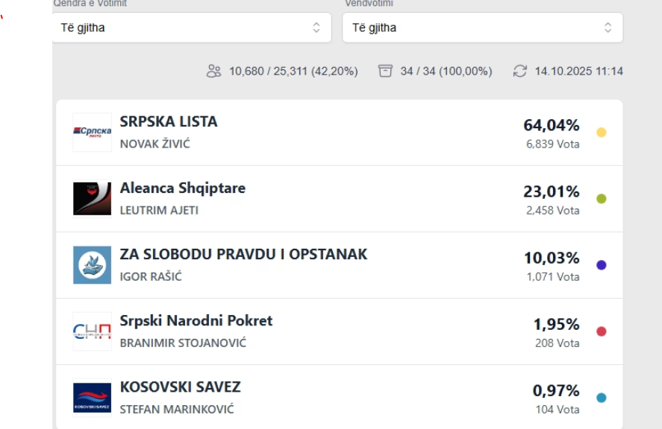Click the Aleanca Shqiptare party logo
Image resolution: width=662 pixels, height=429 pixels.
(92, 199)
